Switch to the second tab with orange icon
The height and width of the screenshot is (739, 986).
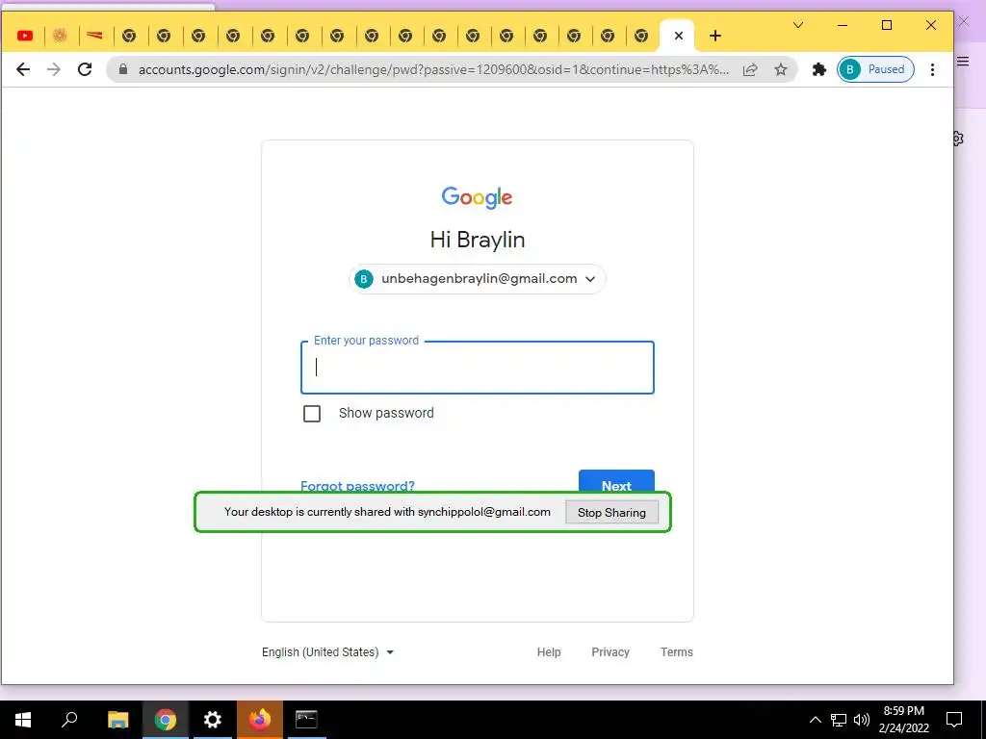(x=60, y=36)
